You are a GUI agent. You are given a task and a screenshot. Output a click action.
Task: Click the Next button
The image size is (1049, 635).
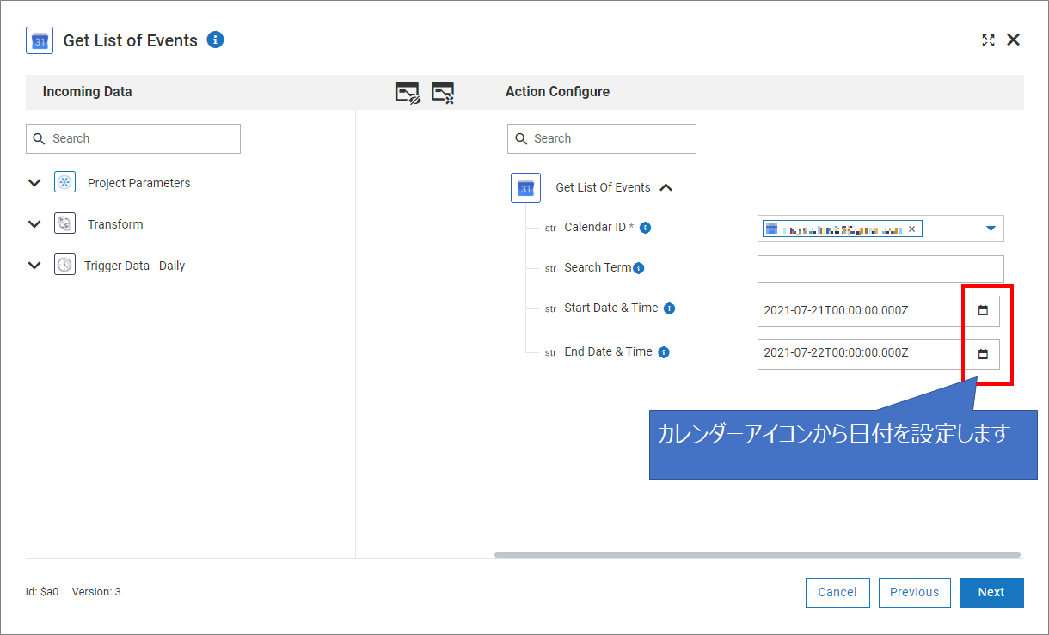tap(991, 592)
